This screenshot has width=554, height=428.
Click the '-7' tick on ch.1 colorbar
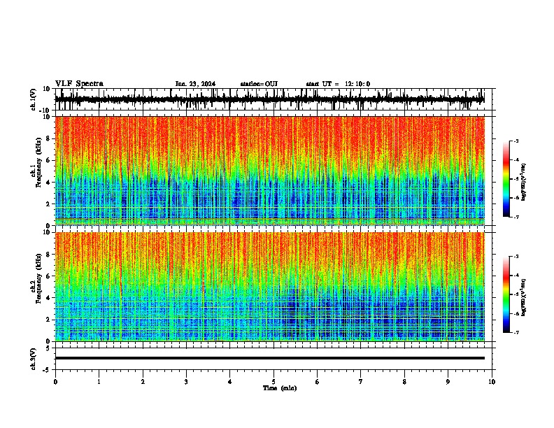(x=516, y=217)
